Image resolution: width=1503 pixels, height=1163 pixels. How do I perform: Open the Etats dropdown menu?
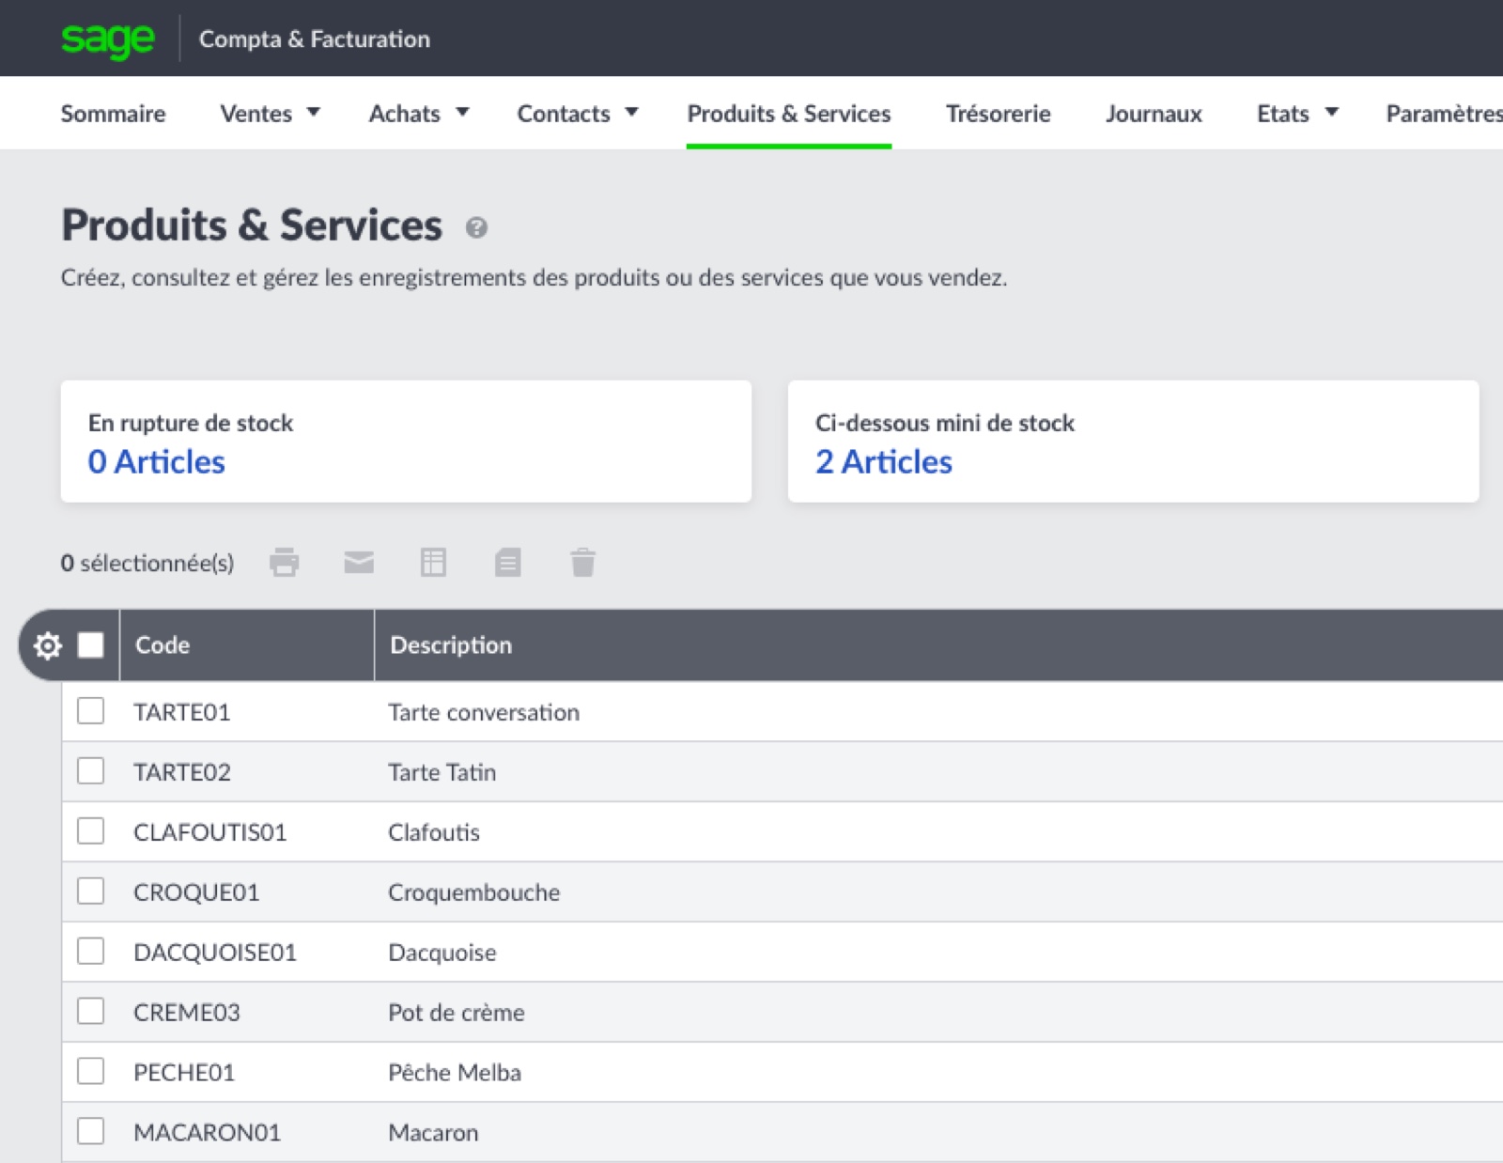point(1296,114)
